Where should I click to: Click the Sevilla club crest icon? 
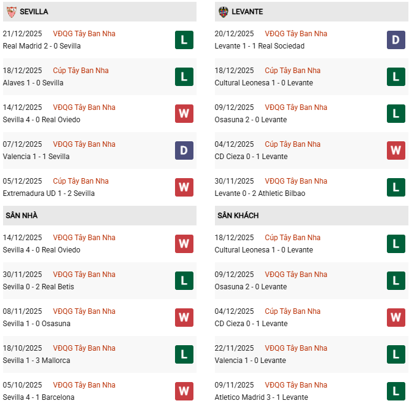click(10, 12)
